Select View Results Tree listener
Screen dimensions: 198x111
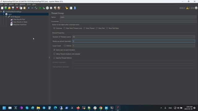[19, 19]
